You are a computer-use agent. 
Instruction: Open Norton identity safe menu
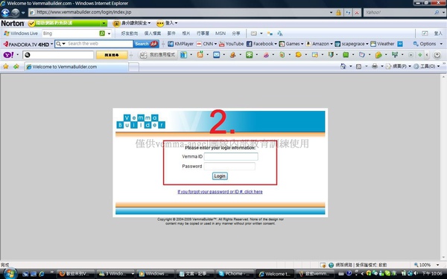[x=132, y=23]
